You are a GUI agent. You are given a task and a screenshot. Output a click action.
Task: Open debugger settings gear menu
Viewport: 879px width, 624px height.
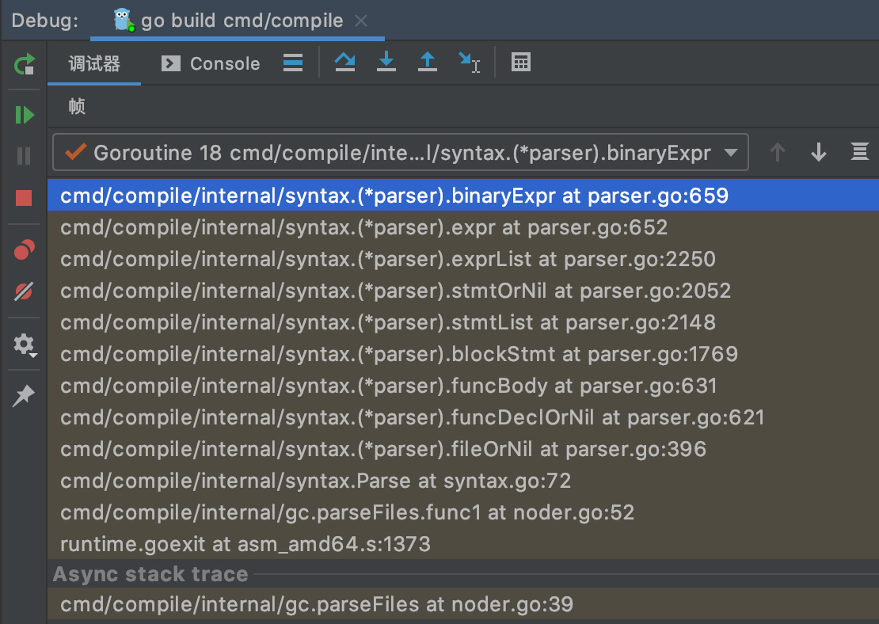pos(25,344)
